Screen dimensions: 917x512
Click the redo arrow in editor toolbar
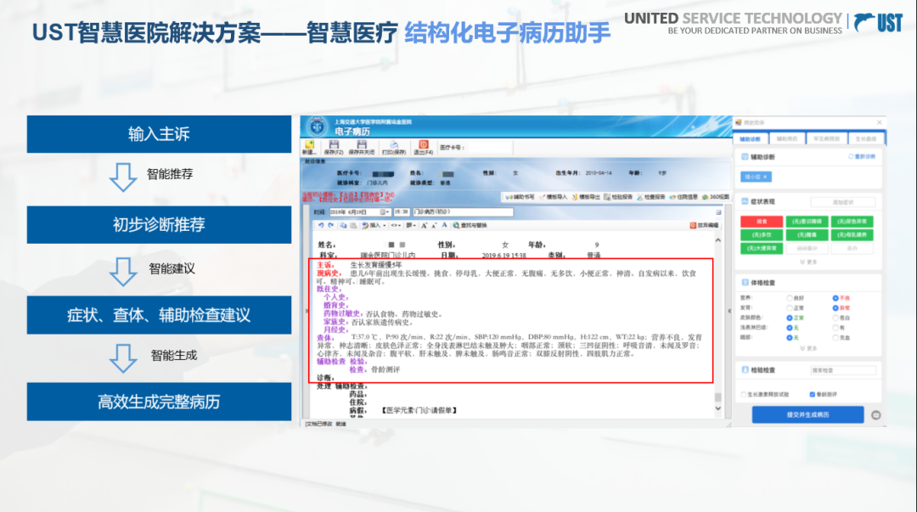[331, 225]
